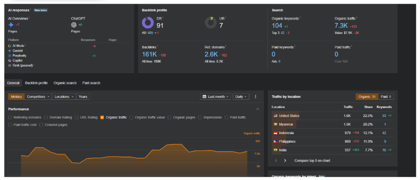Click the AI Overviews sparkle icon

(x=11, y=25)
